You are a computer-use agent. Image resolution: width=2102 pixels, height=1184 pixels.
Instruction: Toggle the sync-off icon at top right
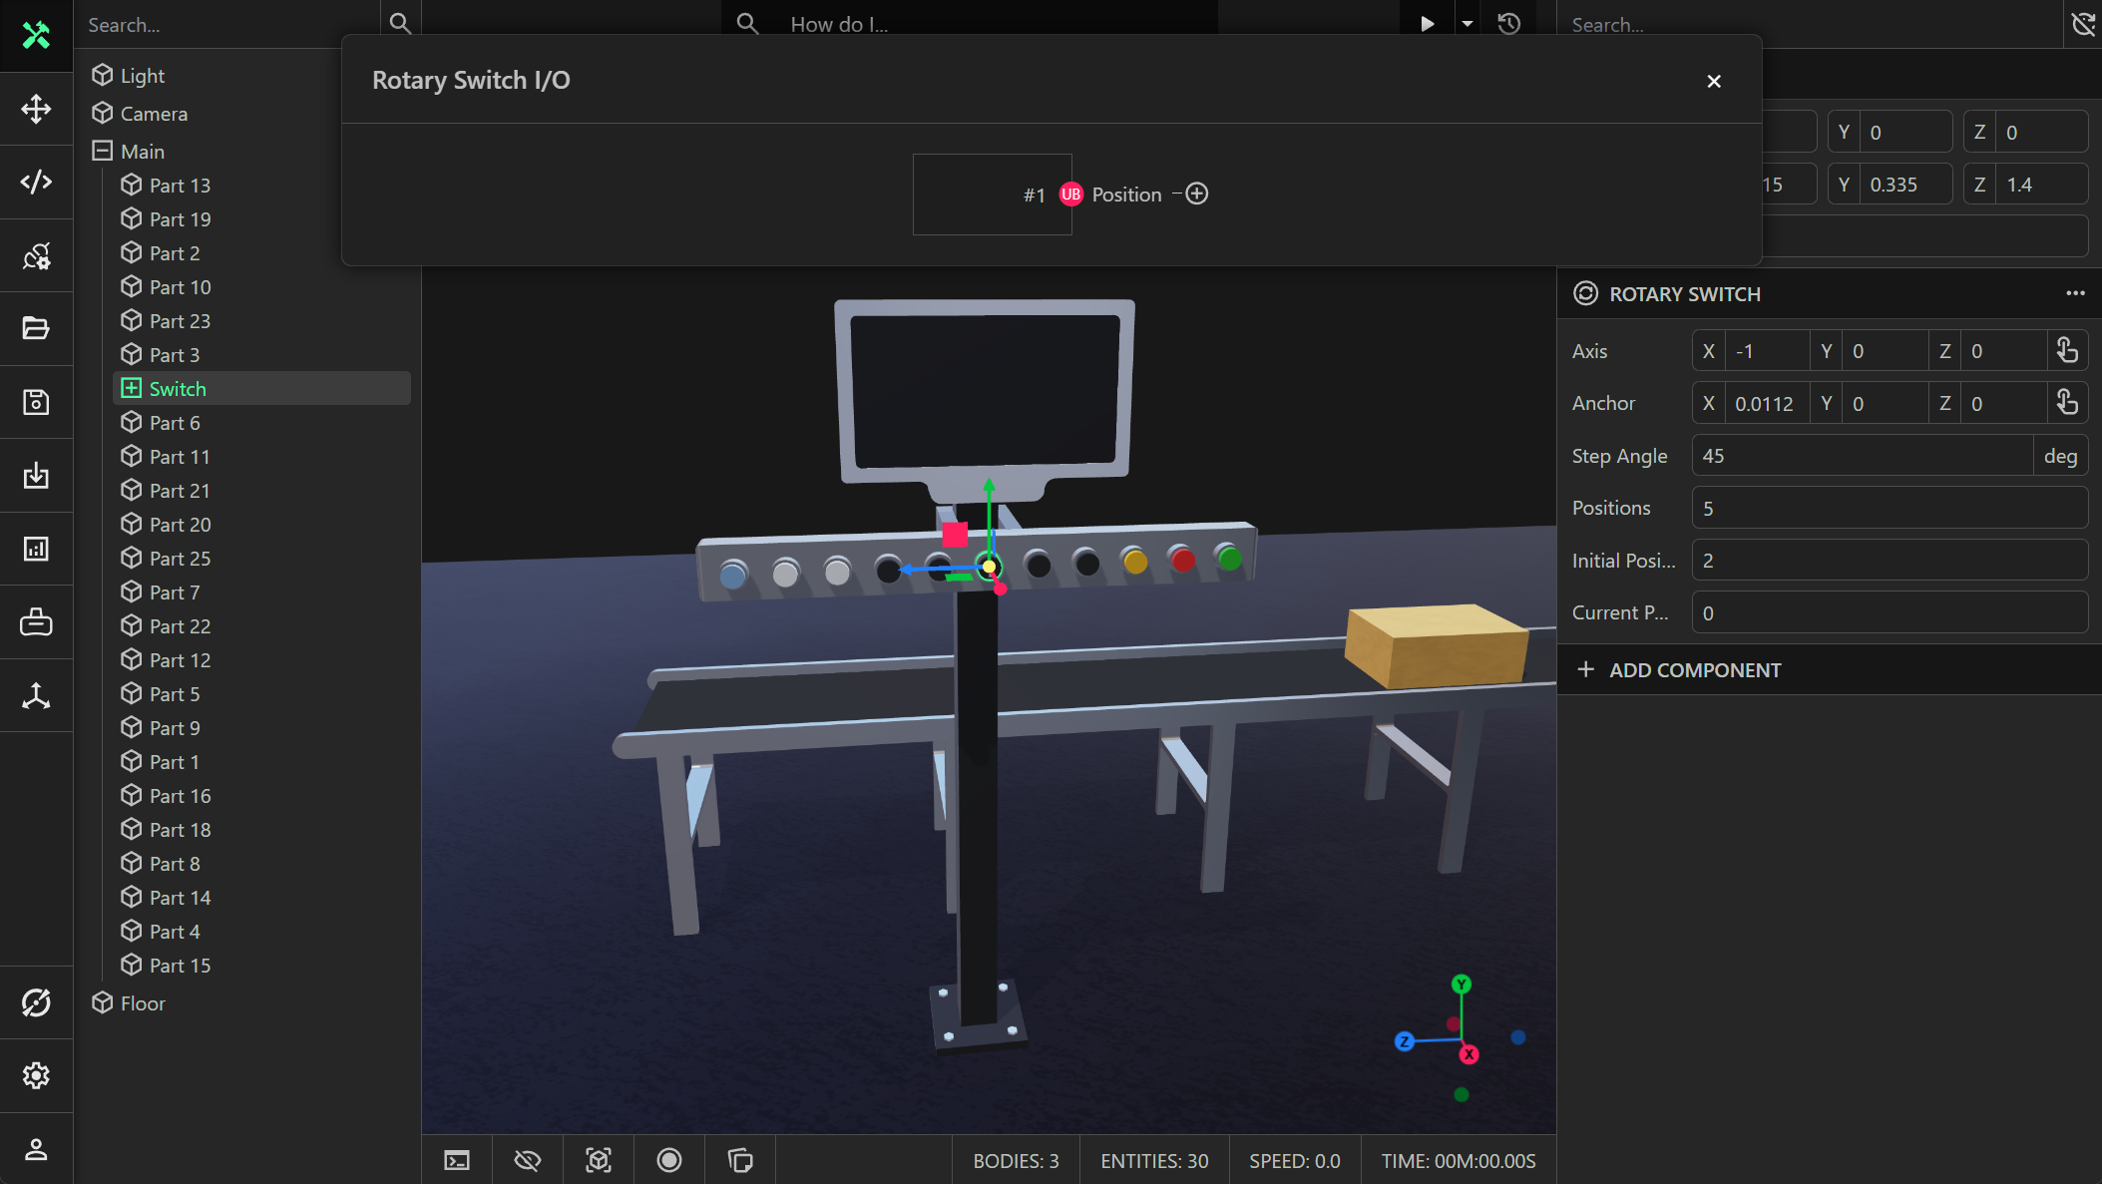tap(2083, 24)
